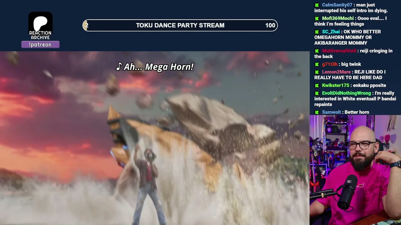Click the Reaction Archive logo
This screenshot has height=225, width=401.
tap(40, 26)
